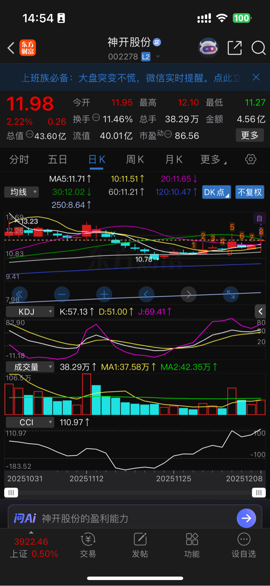
Task: Open the 成交量 indicator dropdown
Action: tap(30, 367)
